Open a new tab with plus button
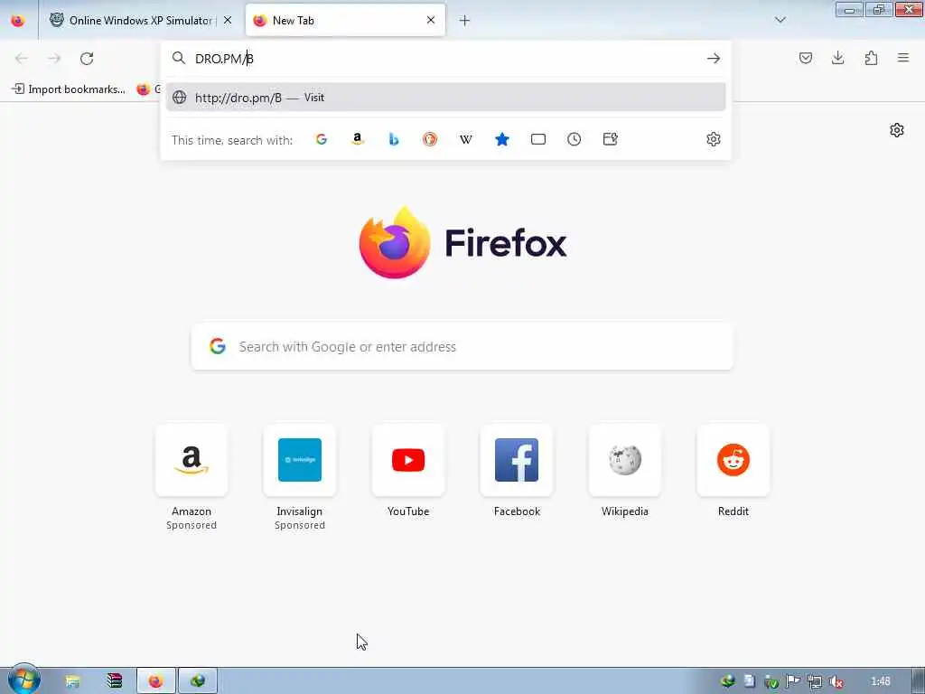The image size is (925, 694). point(464,21)
